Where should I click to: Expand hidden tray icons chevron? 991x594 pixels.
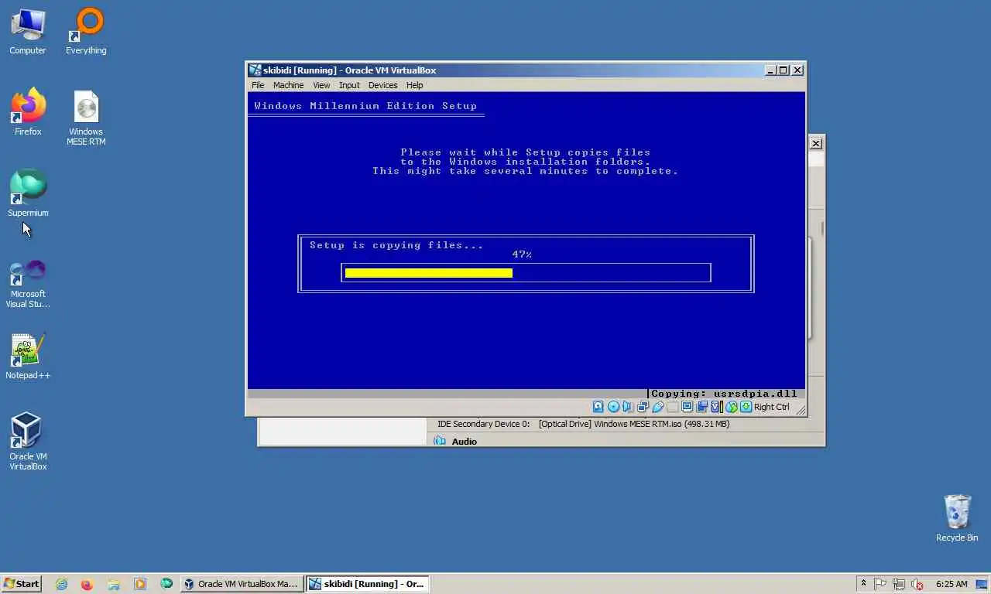[863, 584]
